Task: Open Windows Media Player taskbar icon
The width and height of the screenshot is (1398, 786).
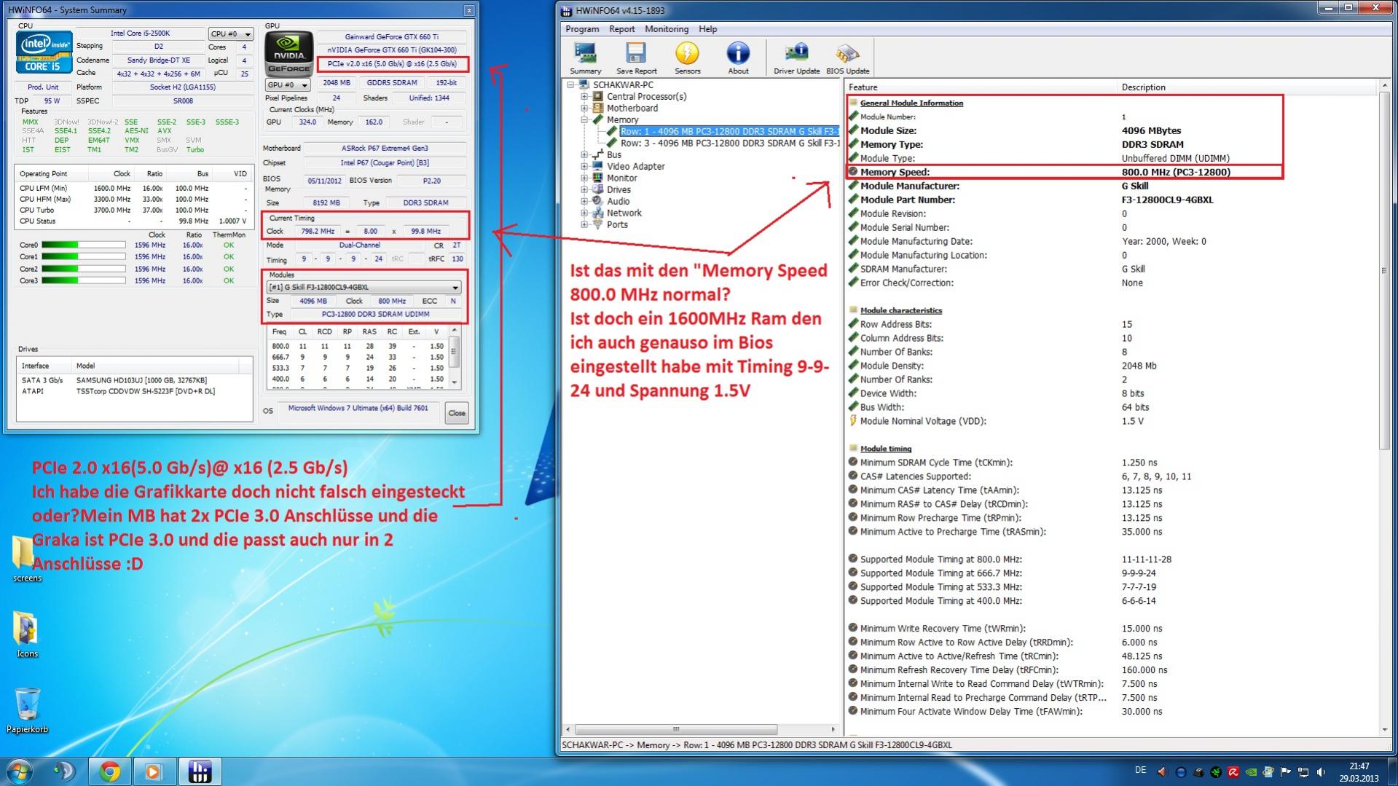Action: 154,771
